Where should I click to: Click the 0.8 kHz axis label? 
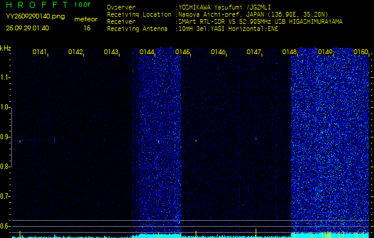(5, 167)
